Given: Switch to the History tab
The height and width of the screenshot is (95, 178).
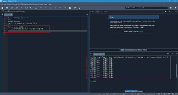Looking at the screenshot, I should [140, 92].
